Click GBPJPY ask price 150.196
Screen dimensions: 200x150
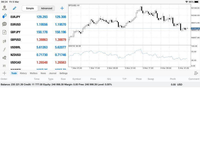60,32
